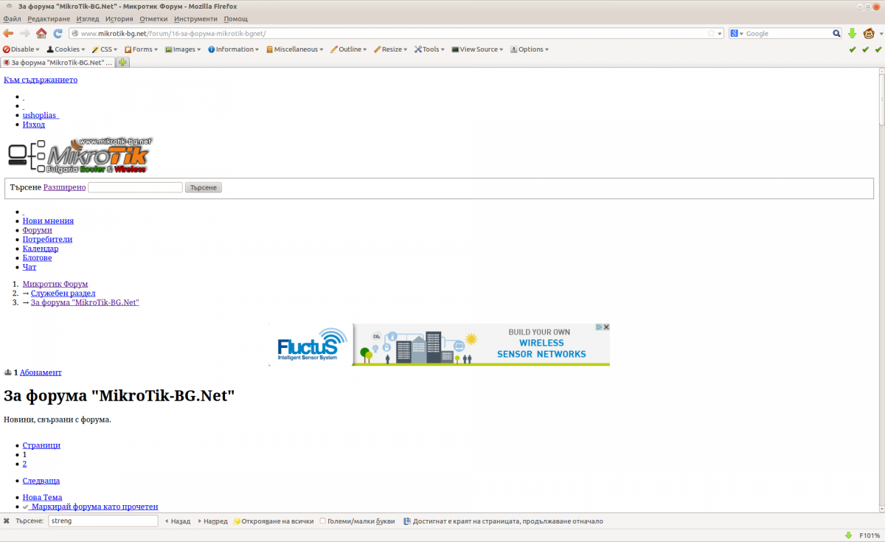Close the find bar with X icon
Screen dimensions: 885x542
pyautogui.click(x=7, y=521)
